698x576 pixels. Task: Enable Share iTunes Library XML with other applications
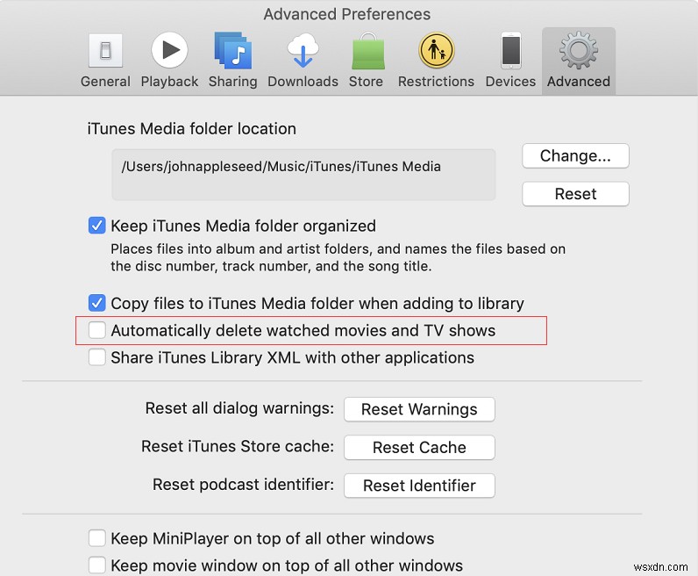pyautogui.click(x=96, y=357)
